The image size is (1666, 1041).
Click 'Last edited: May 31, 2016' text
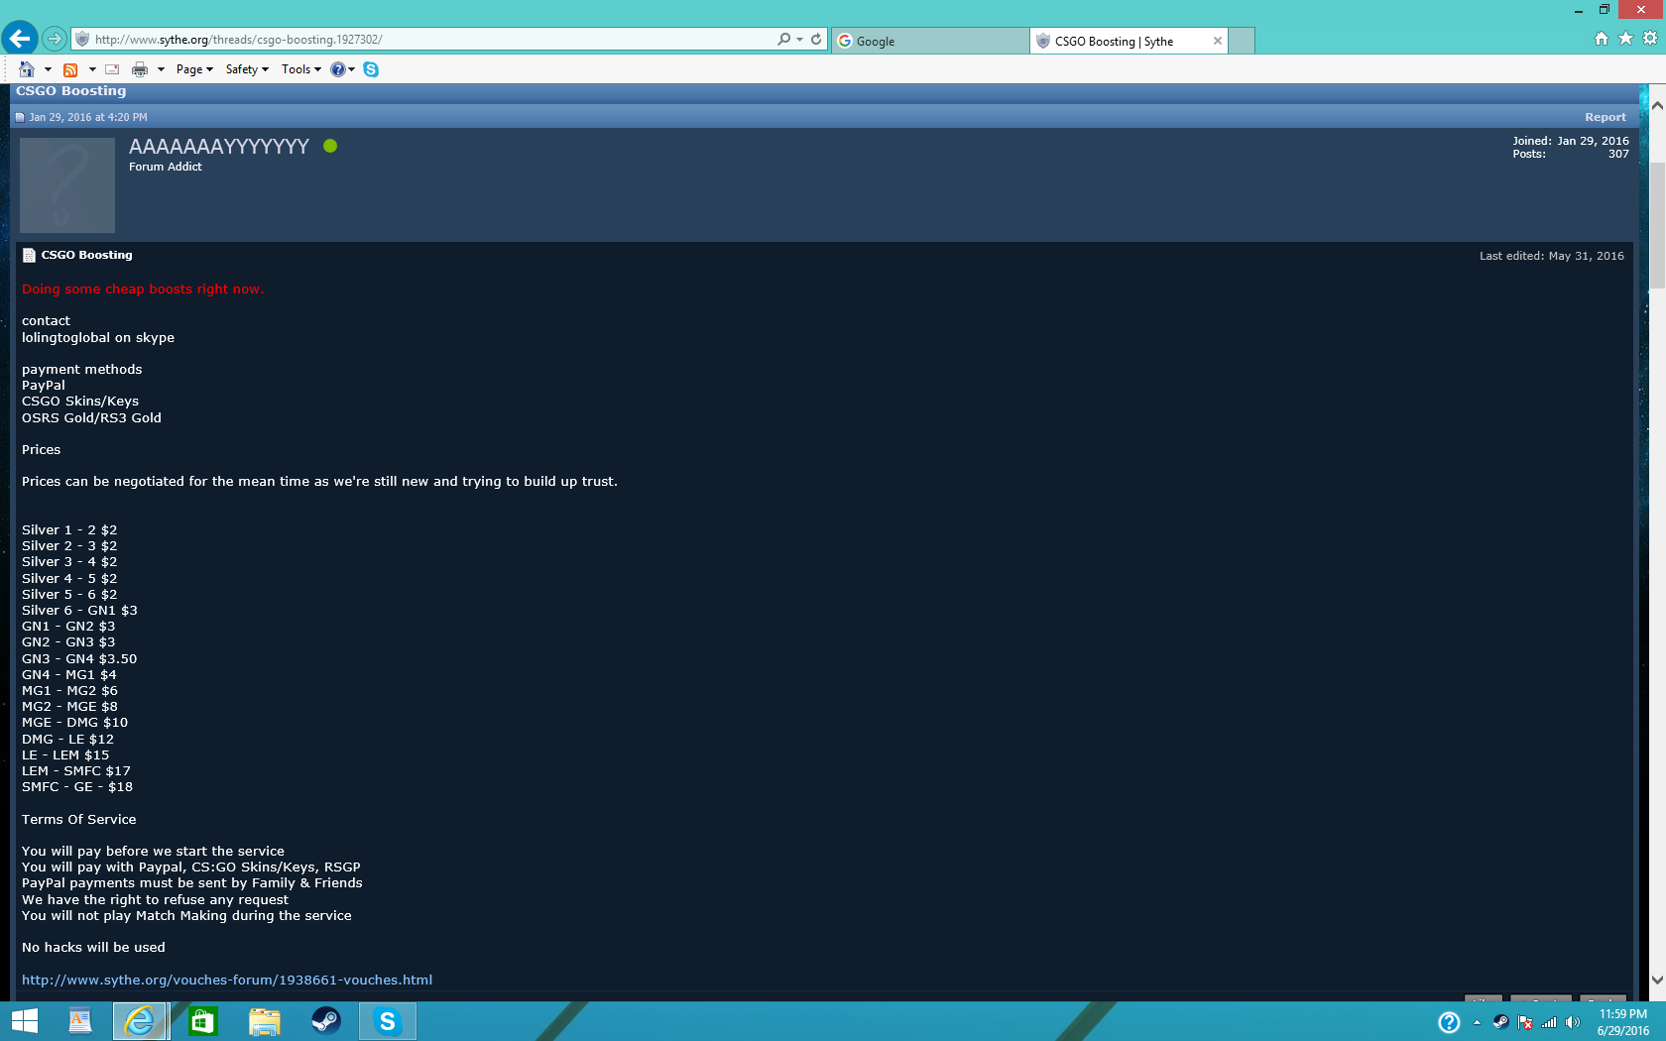(x=1552, y=256)
